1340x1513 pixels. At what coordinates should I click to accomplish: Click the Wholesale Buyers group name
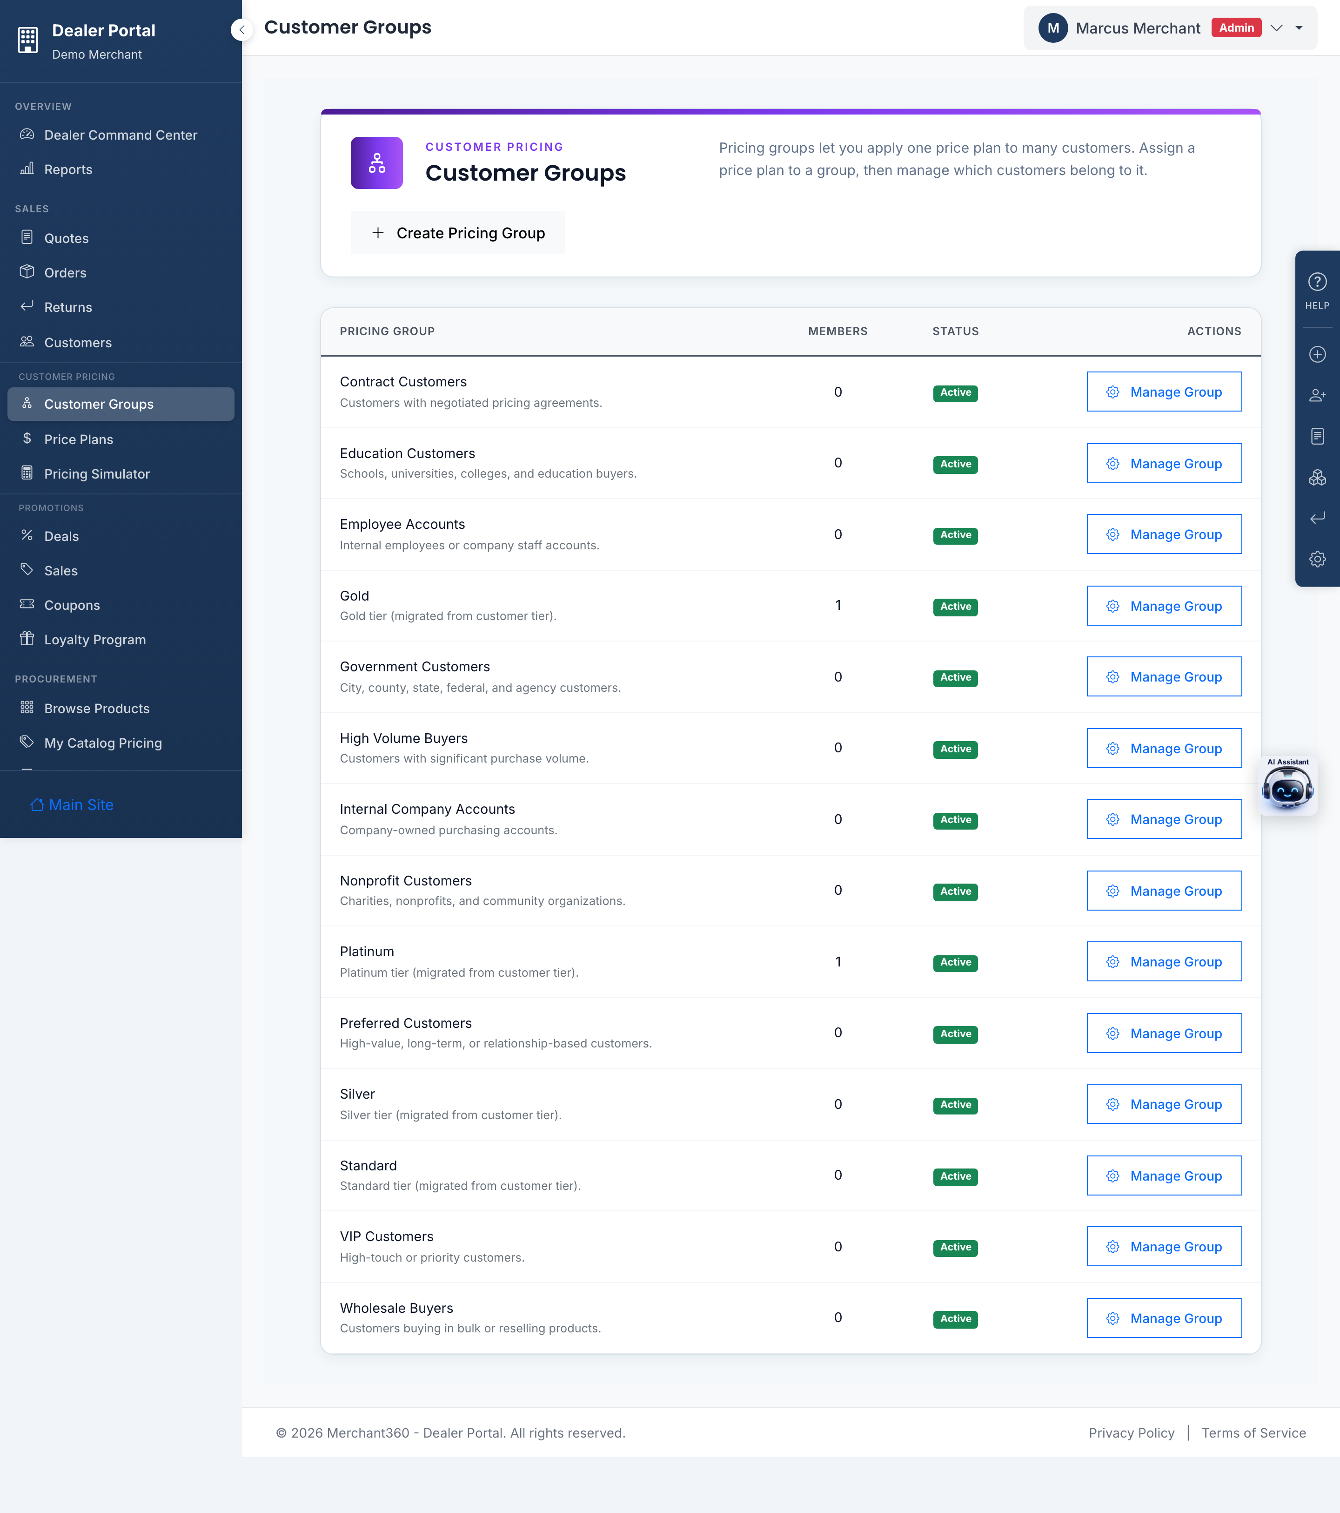[x=396, y=1308]
